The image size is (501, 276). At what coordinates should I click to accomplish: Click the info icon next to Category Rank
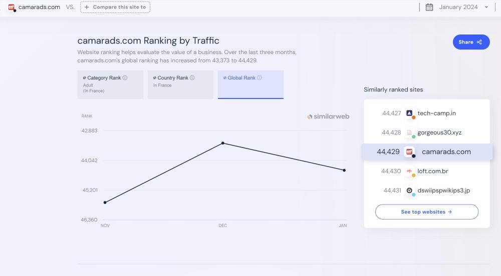coord(125,78)
